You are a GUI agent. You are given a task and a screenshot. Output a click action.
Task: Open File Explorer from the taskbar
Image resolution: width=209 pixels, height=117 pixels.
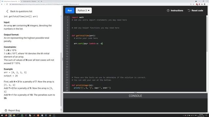[x=14, y=115]
